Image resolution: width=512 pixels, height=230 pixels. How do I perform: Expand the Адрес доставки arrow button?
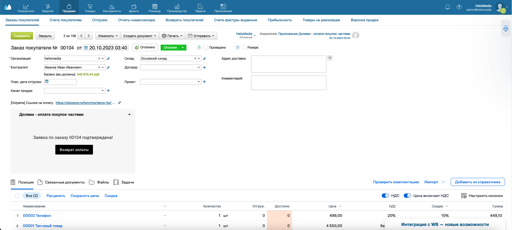coord(330,58)
